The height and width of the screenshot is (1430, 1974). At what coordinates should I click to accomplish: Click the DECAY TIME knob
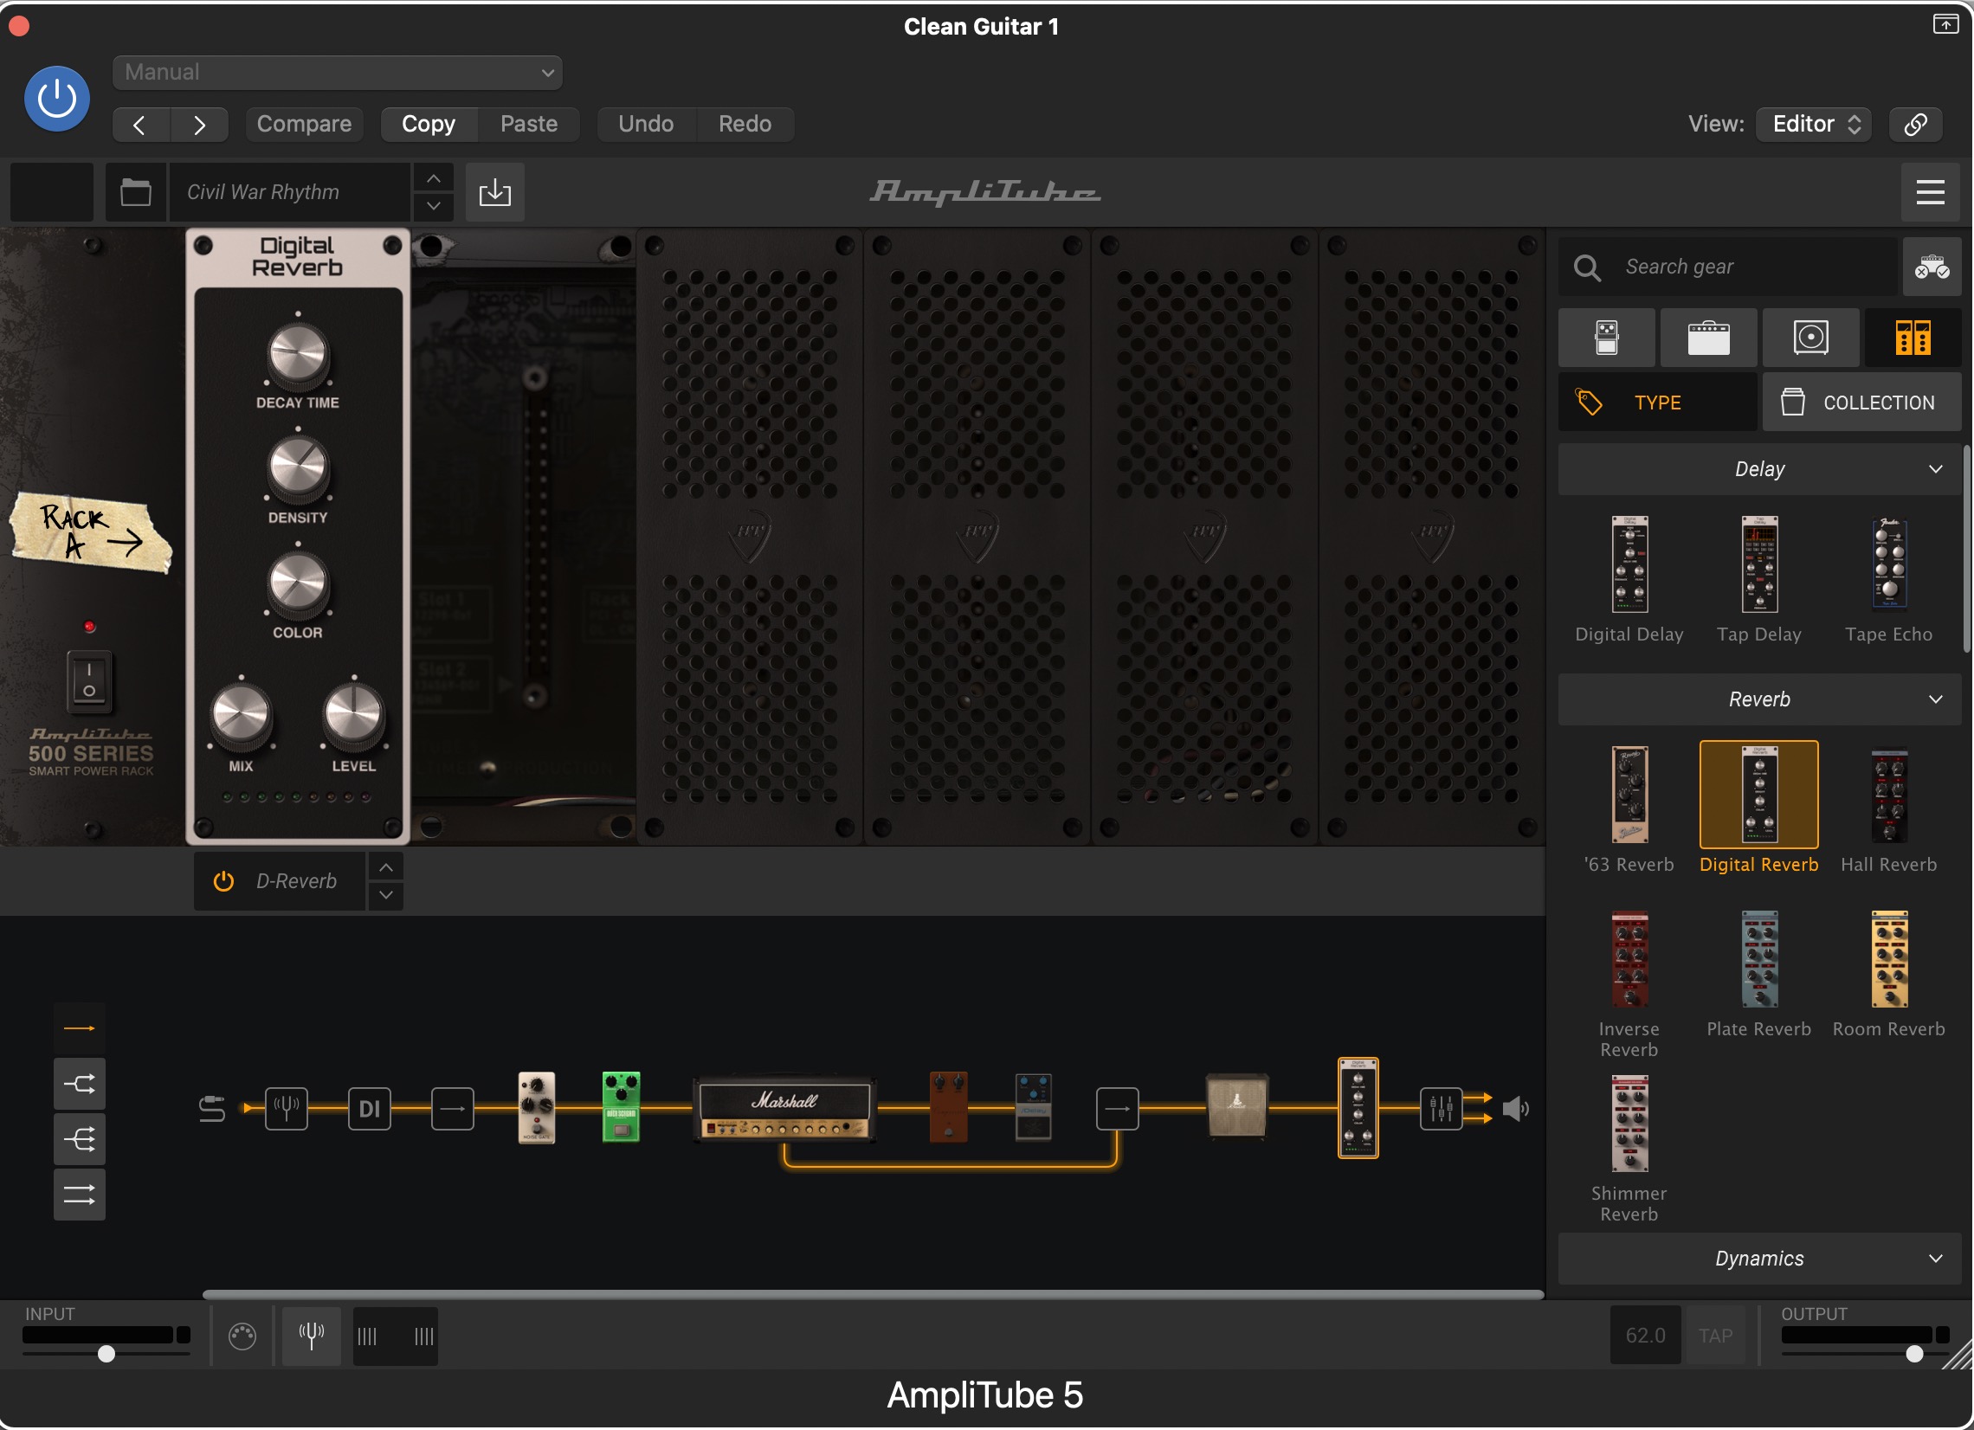point(298,355)
